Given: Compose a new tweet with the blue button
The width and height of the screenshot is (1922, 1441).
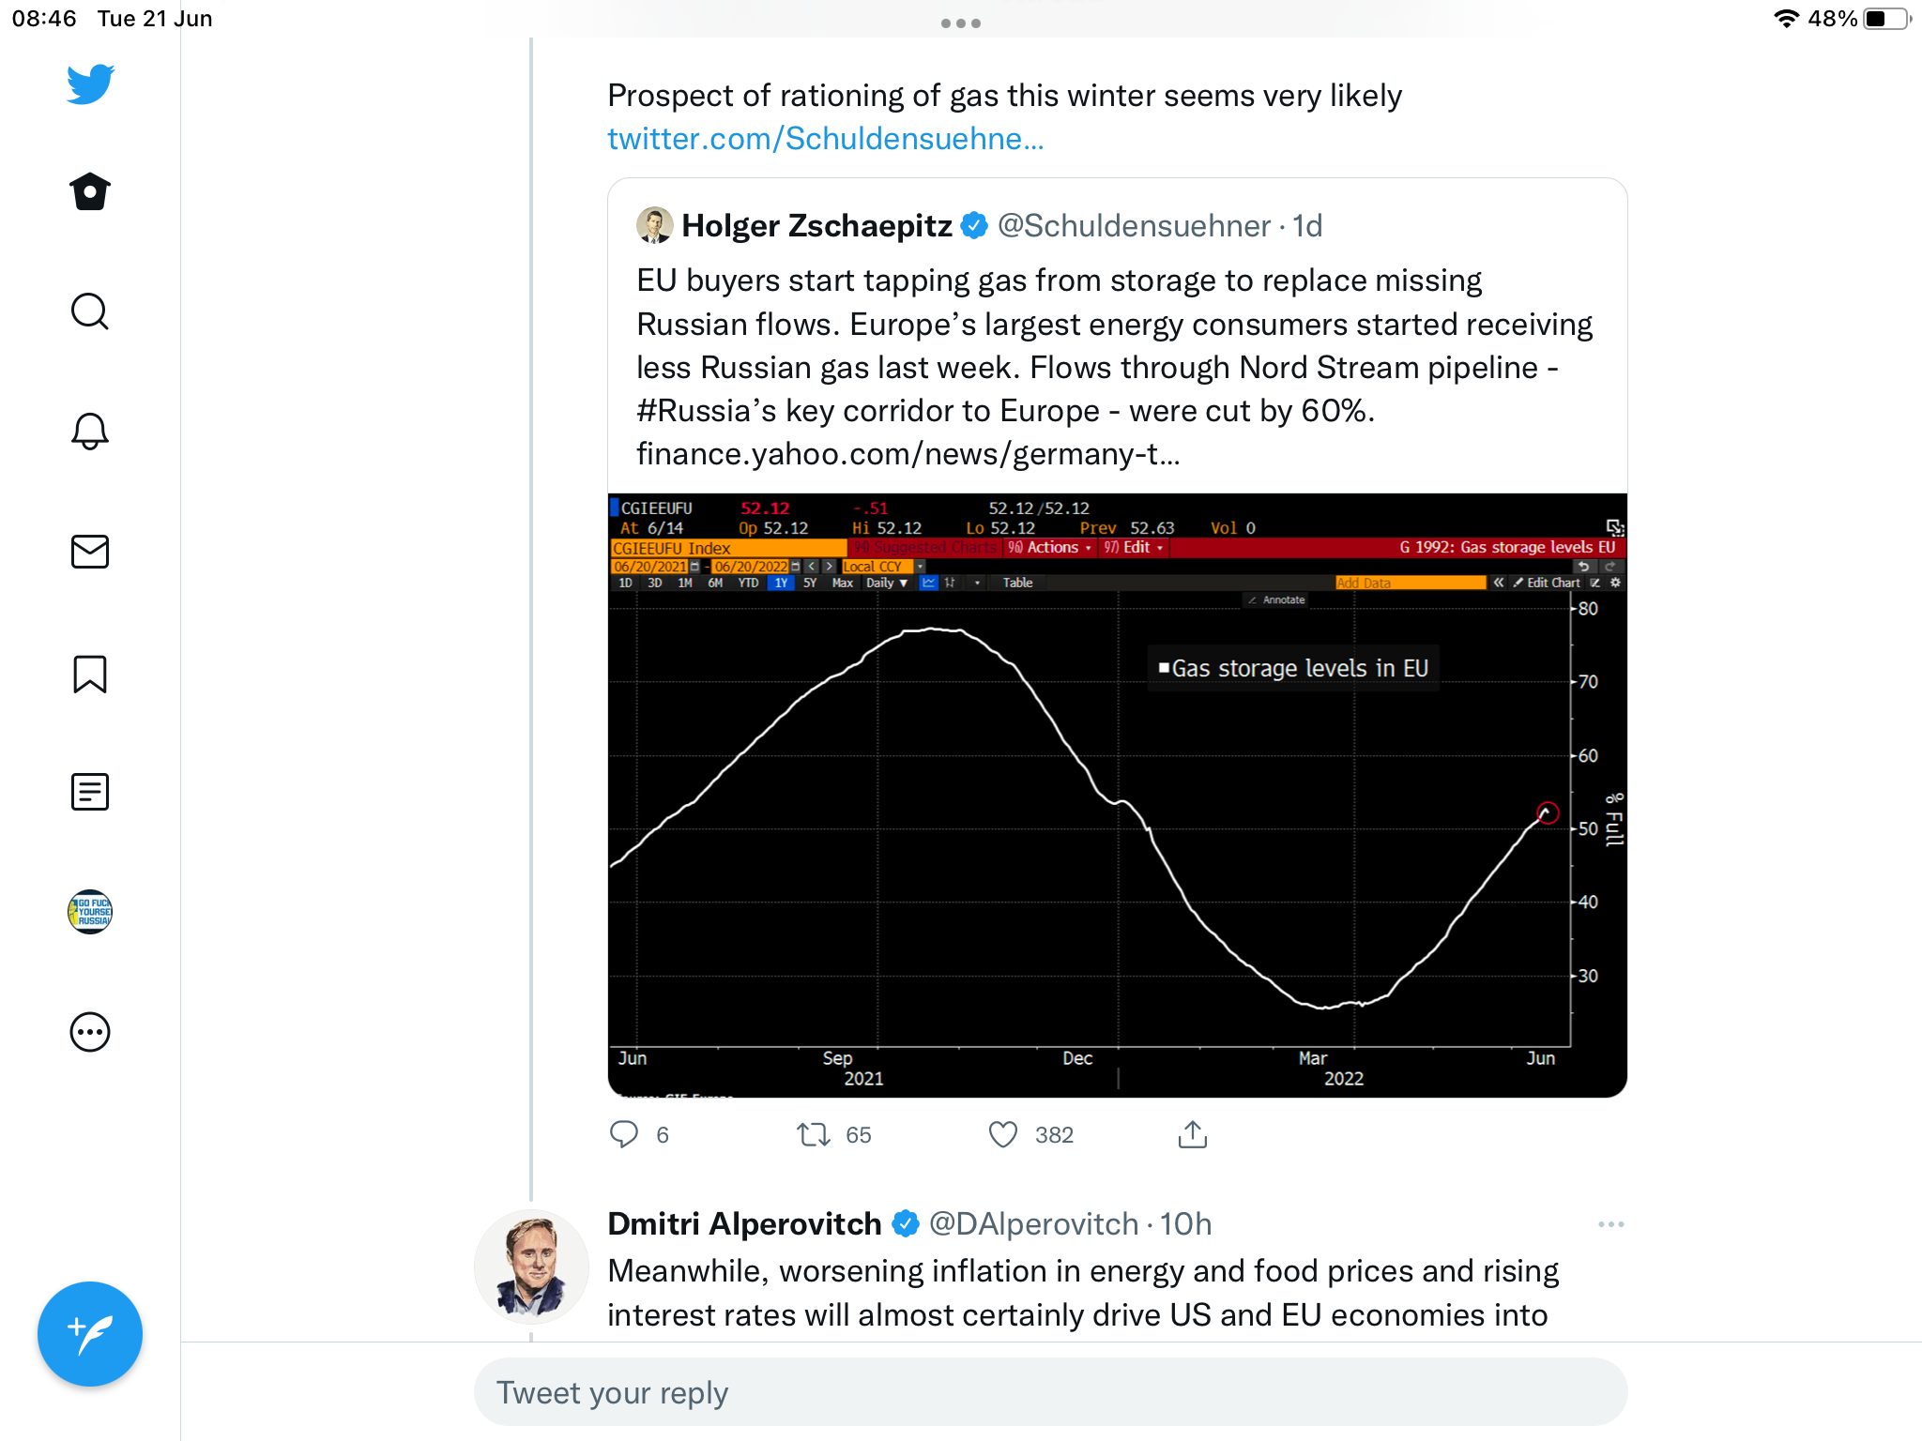Looking at the screenshot, I should (x=90, y=1333).
